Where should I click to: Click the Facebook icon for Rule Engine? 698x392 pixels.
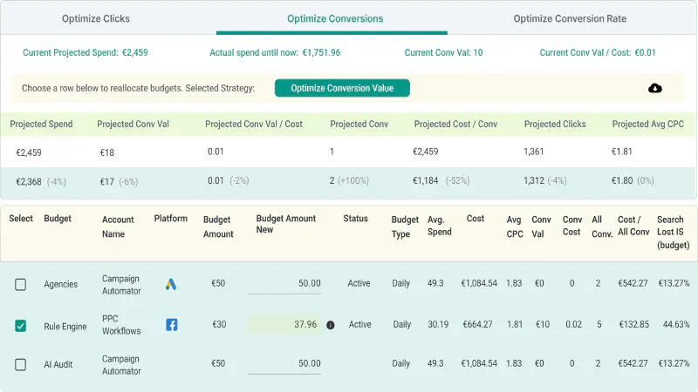[171, 324]
